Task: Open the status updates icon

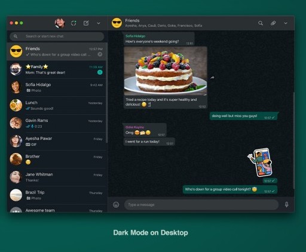Action: (74, 23)
